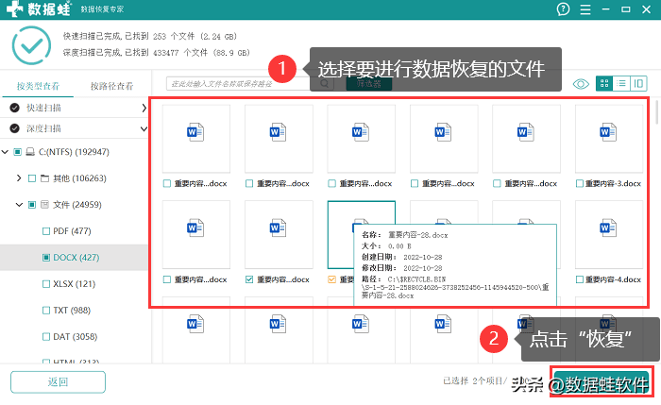
Task: Check the 重要内容-3.docx file checkbox
Action: 580,183
